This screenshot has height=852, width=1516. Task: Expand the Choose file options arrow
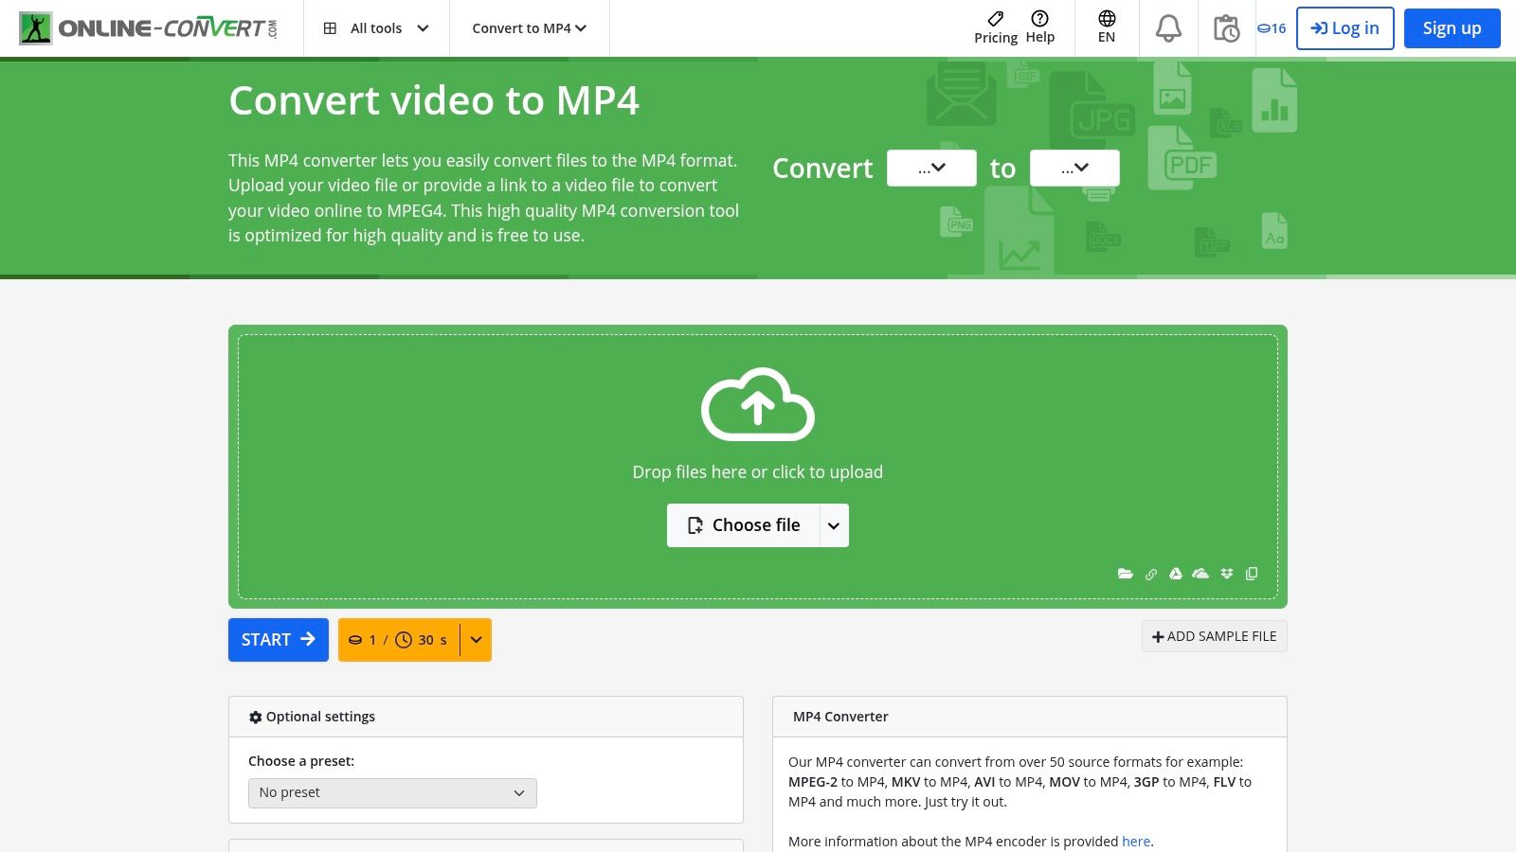click(x=834, y=525)
